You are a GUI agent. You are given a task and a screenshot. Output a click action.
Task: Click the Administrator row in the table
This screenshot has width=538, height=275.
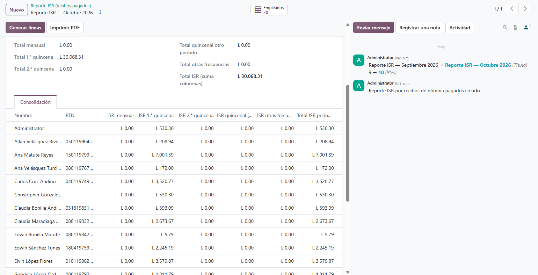click(x=174, y=128)
